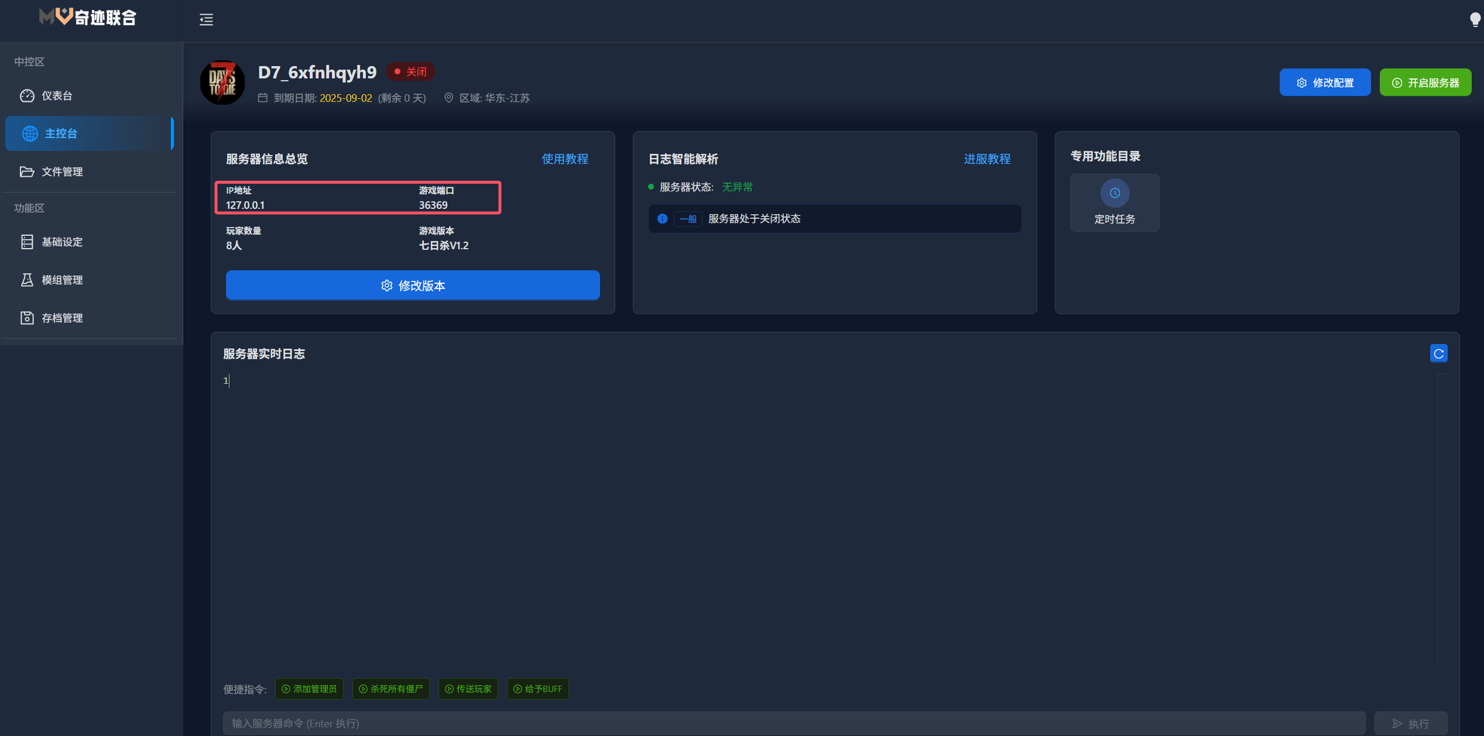
Task: Focus the server command input field
Action: tap(794, 724)
